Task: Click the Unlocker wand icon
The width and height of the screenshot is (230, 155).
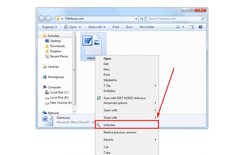Action: (x=98, y=125)
